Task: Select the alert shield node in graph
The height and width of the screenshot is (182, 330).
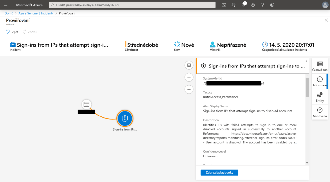Action: coord(125,118)
